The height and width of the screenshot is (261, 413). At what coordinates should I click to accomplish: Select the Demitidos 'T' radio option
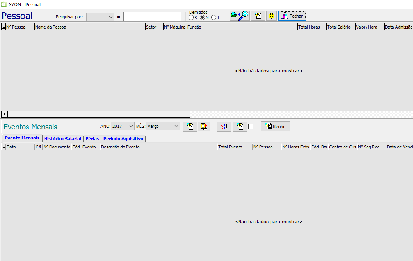coord(214,17)
